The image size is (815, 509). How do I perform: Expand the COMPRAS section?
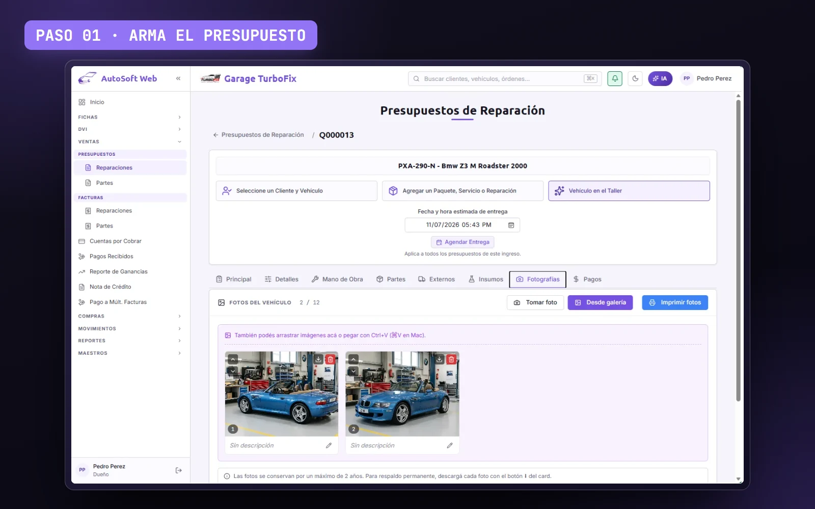pyautogui.click(x=130, y=316)
